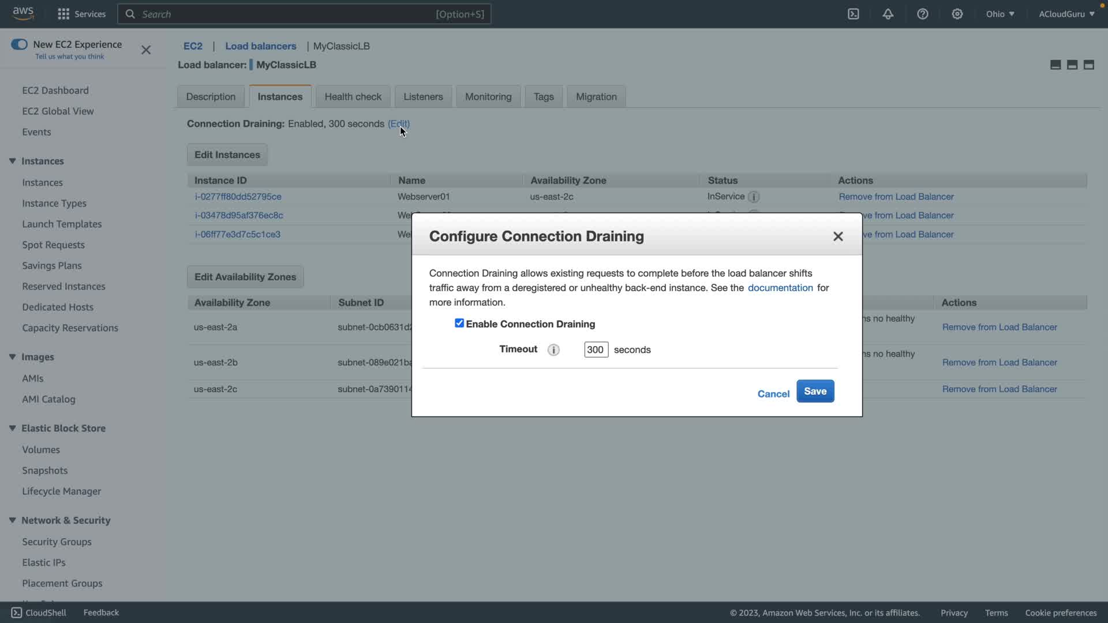Close the New EC2 Experience banner
This screenshot has width=1108, height=623.
(x=146, y=50)
